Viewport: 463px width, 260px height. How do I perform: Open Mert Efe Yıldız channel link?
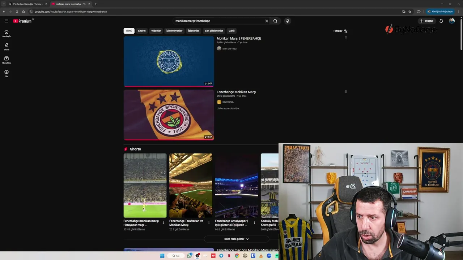pyautogui.click(x=229, y=49)
